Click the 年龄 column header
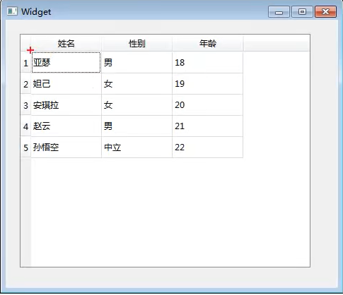This screenshot has width=343, height=295. [x=208, y=43]
